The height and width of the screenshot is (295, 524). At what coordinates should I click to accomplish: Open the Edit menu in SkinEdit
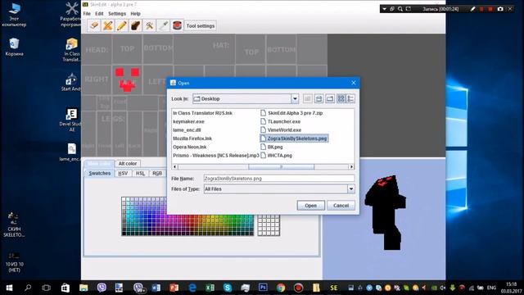point(99,14)
